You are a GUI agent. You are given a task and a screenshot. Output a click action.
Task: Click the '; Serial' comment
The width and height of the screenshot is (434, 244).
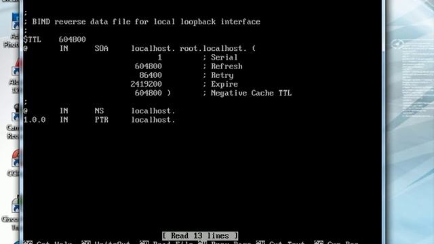click(x=220, y=58)
